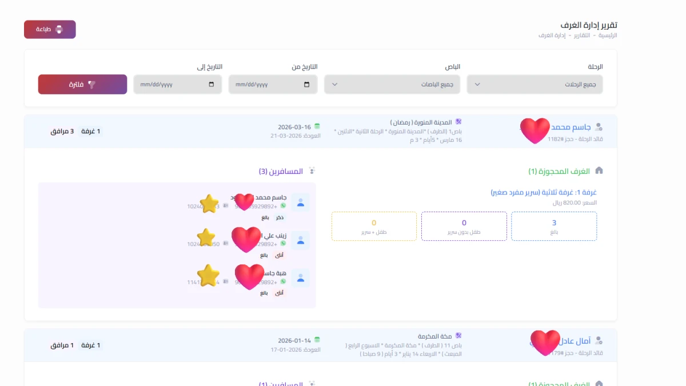This screenshot has width=686, height=386.
Task: Click the avatar icon of traveler هبة
Action: [300, 278]
